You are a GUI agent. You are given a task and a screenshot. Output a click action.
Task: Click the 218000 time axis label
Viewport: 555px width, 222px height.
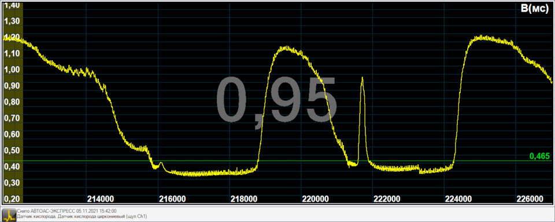(243, 199)
